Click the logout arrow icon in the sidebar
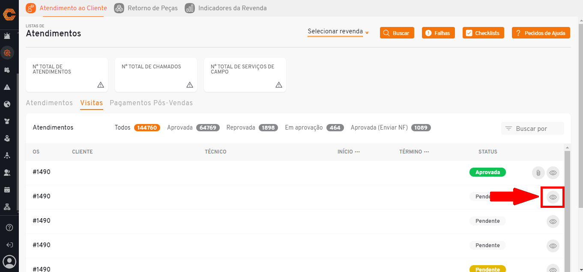The image size is (583, 272). [x=9, y=245]
